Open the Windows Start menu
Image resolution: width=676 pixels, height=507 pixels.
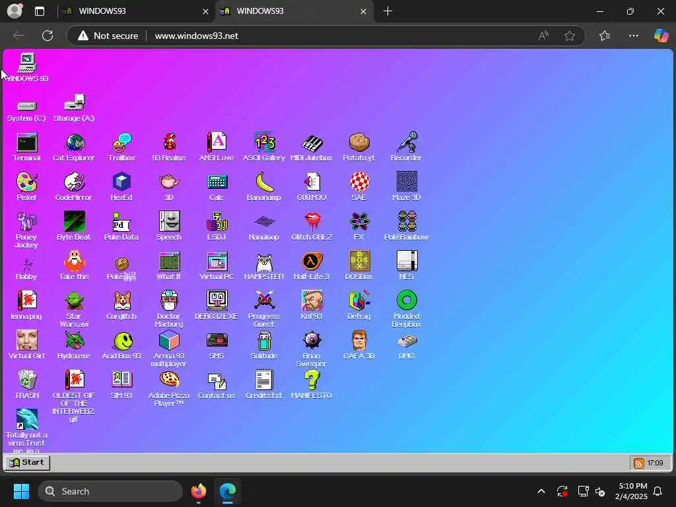(21, 491)
